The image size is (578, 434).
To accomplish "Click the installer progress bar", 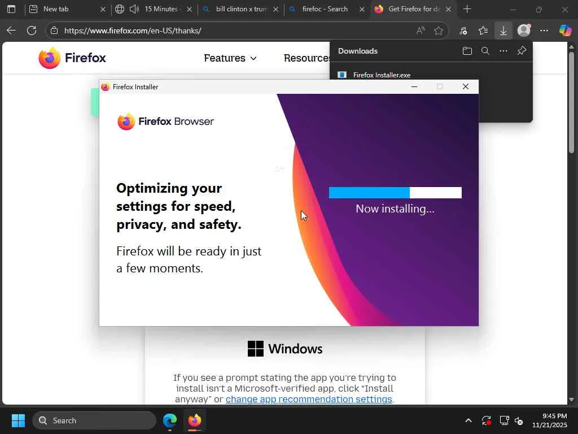I will pos(395,193).
